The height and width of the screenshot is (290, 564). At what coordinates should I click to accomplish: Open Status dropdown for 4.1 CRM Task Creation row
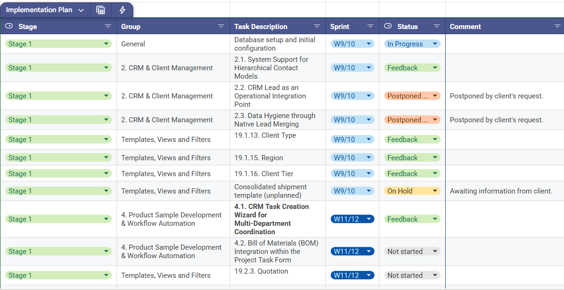coord(412,219)
